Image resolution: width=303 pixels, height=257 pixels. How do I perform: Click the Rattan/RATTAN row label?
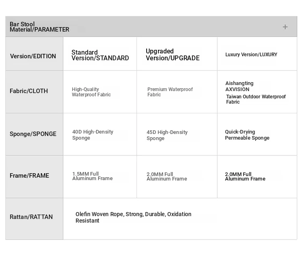point(31,217)
